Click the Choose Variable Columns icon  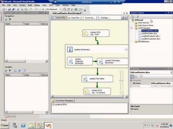pyautogui.click(x=25, y=70)
